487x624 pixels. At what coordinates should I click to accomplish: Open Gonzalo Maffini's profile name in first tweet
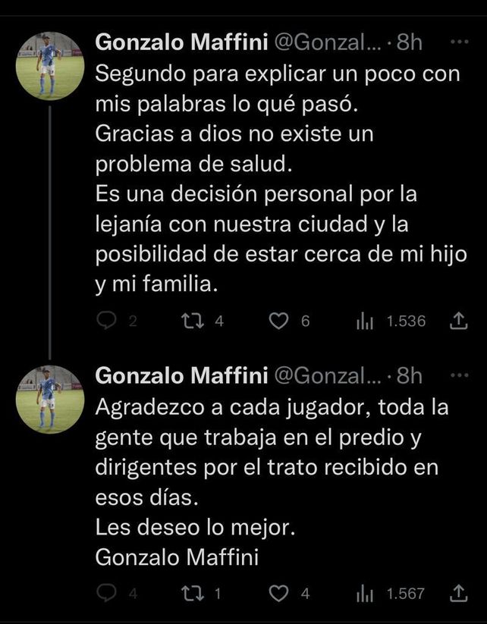pos(181,42)
